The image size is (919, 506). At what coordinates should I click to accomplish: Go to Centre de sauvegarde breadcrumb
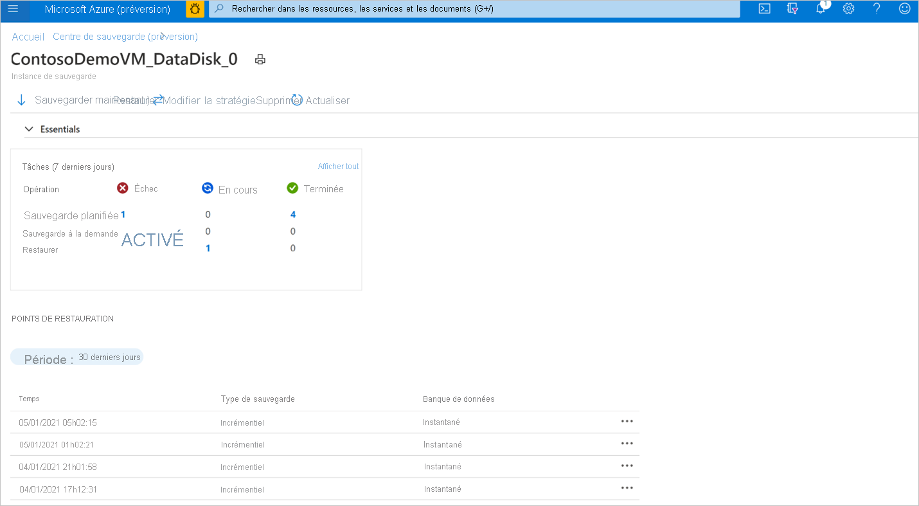point(125,37)
